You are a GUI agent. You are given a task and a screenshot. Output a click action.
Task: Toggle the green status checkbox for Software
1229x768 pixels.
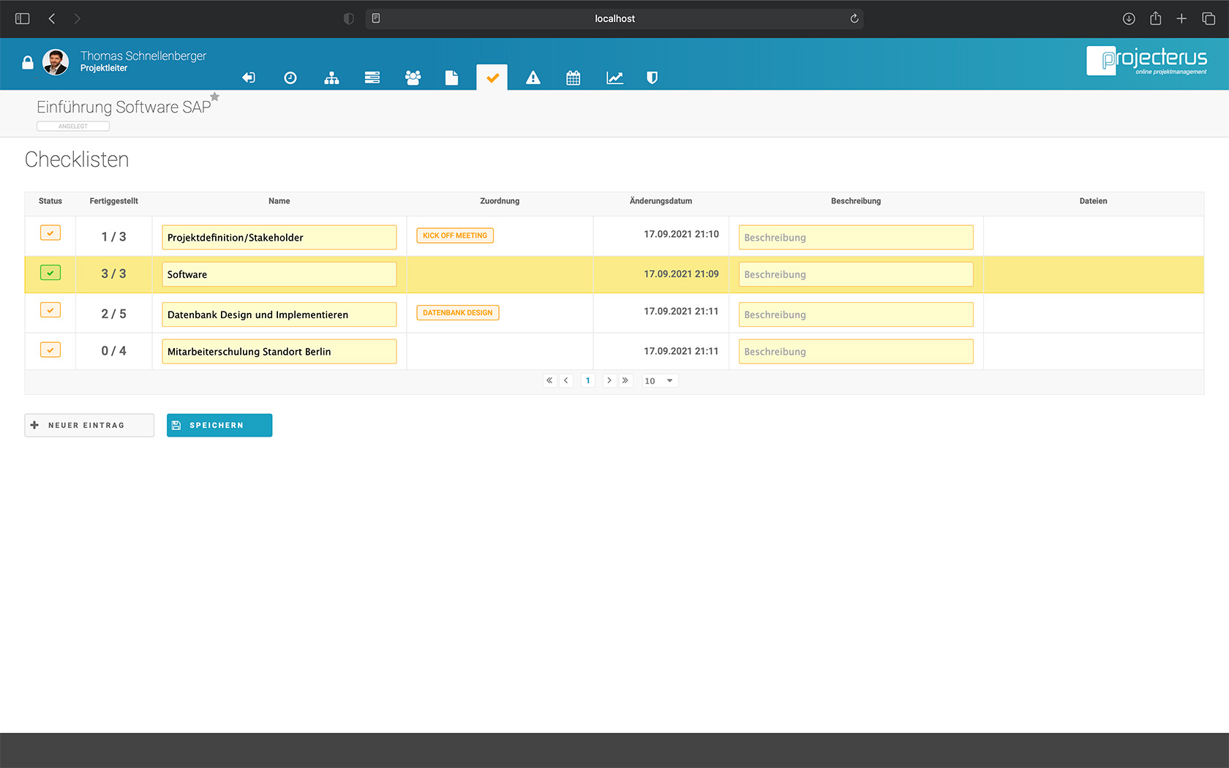pyautogui.click(x=50, y=274)
